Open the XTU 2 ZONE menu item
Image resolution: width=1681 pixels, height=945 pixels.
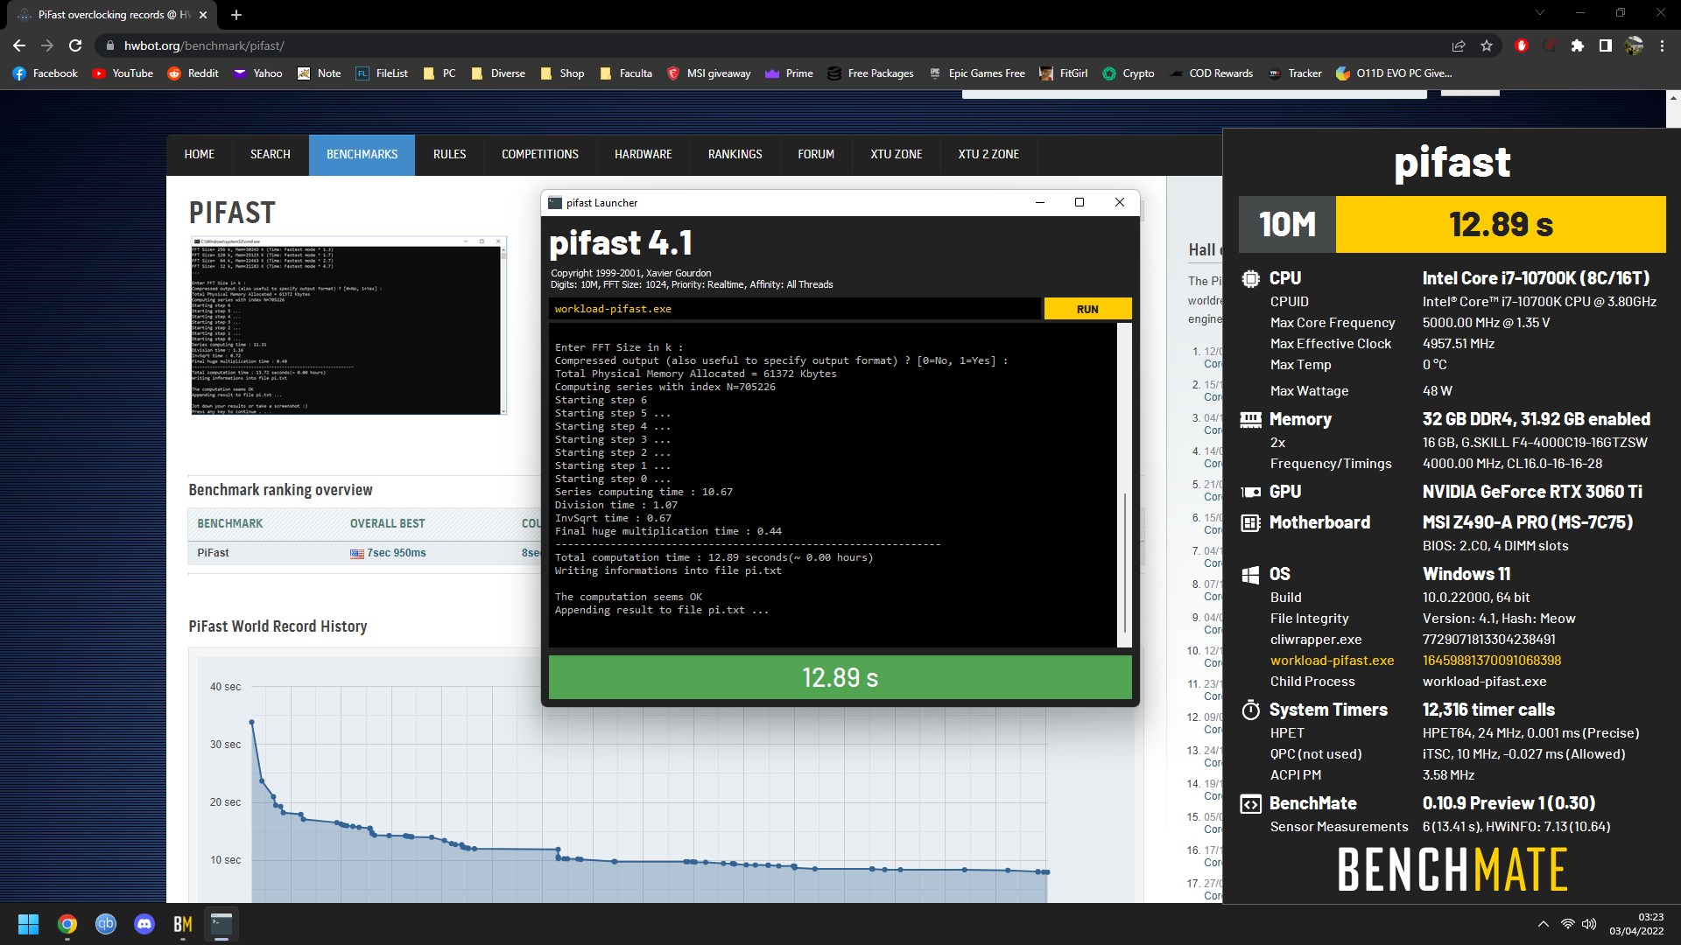pos(988,155)
